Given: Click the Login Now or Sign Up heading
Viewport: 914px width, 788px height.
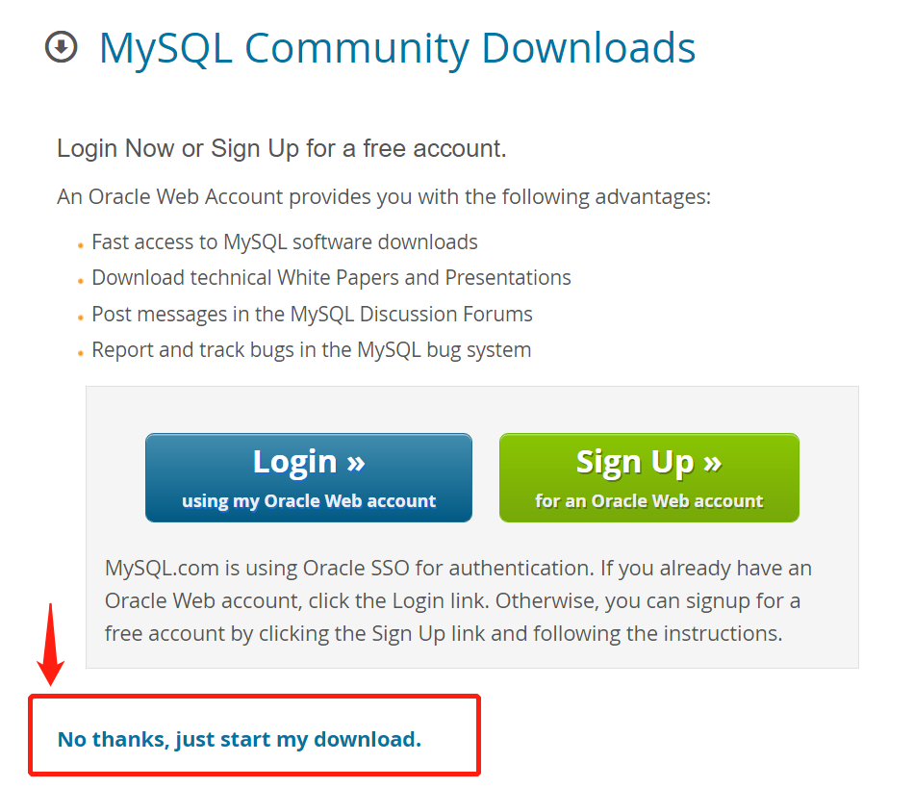Looking at the screenshot, I should point(282,148).
